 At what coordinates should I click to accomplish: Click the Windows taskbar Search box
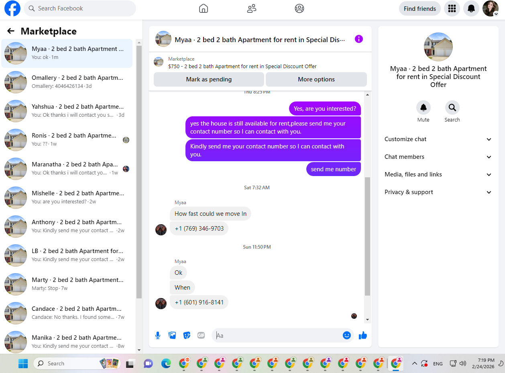click(x=76, y=363)
